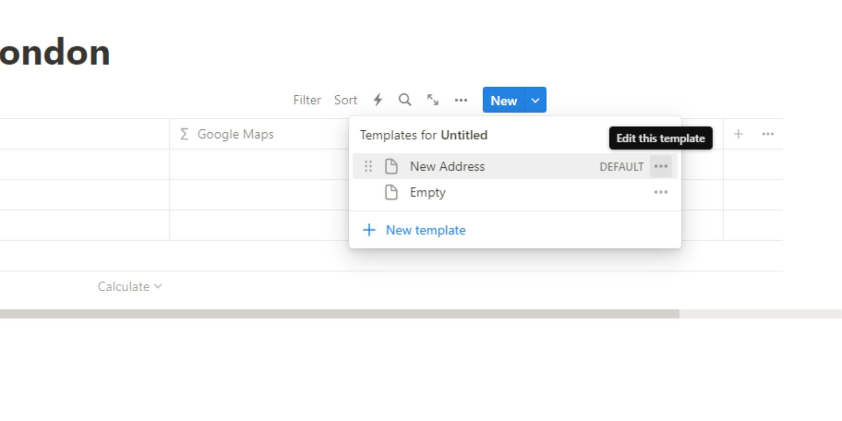Expand the New button dropdown arrow
This screenshot has width=842, height=421.
click(x=535, y=100)
